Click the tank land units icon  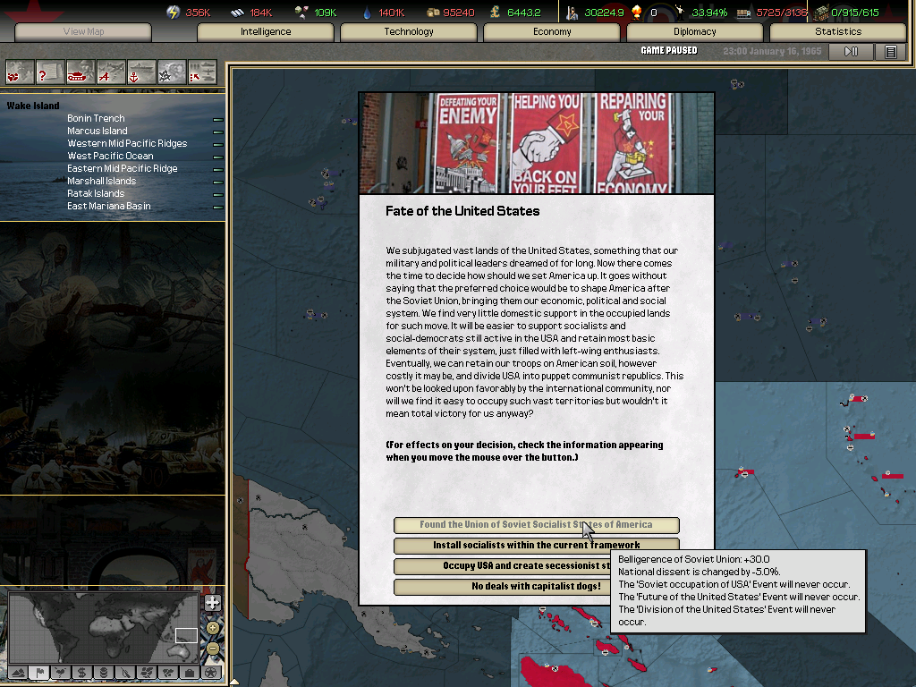tap(81, 72)
